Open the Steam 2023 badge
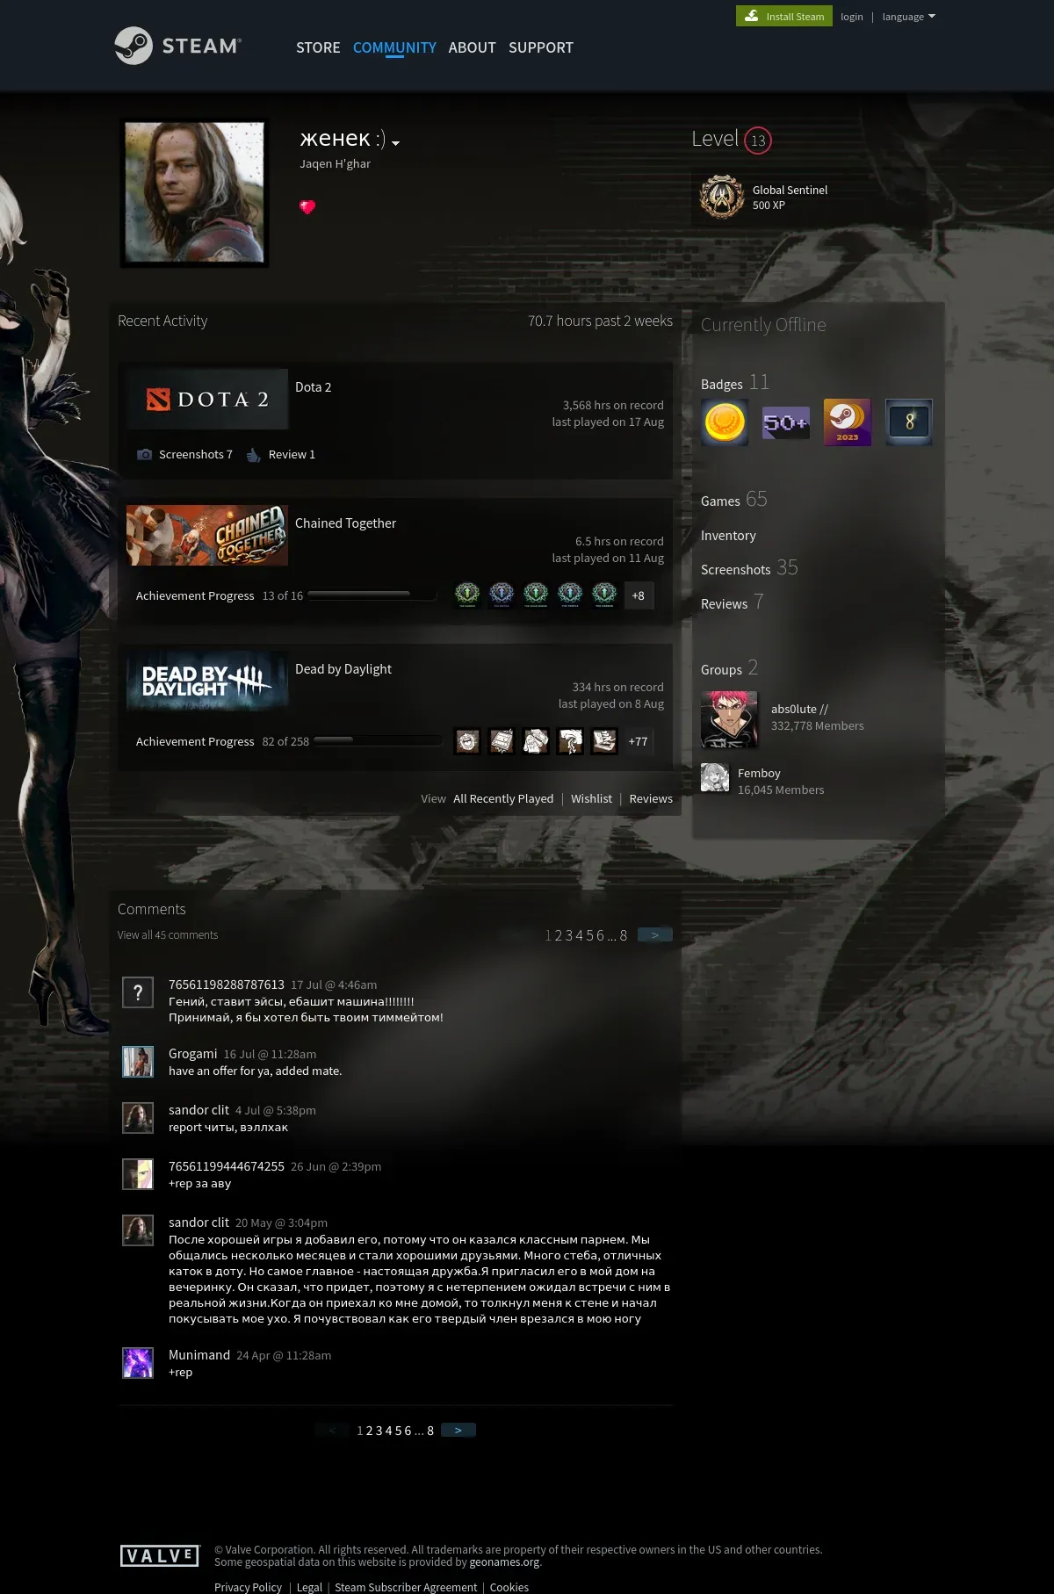Image resolution: width=1054 pixels, height=1594 pixels. [848, 422]
